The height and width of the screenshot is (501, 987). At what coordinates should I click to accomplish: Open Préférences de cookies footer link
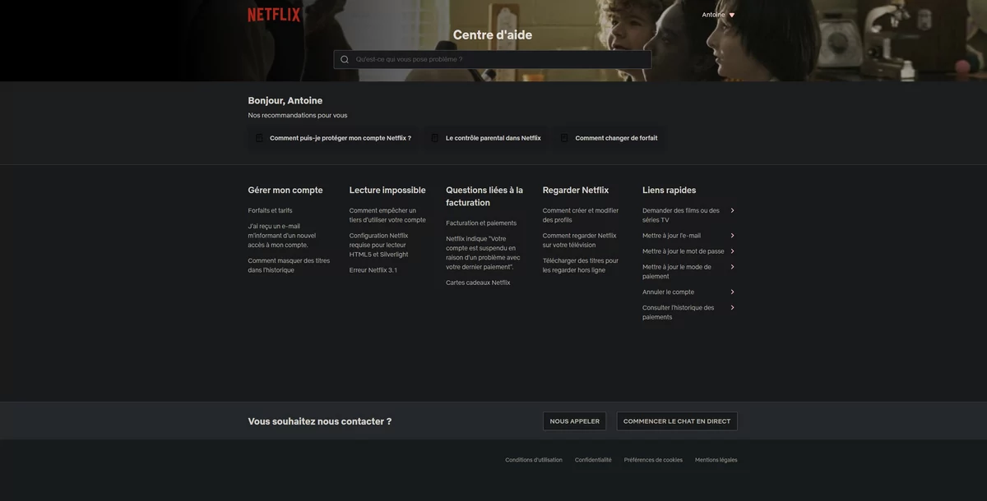(653, 460)
